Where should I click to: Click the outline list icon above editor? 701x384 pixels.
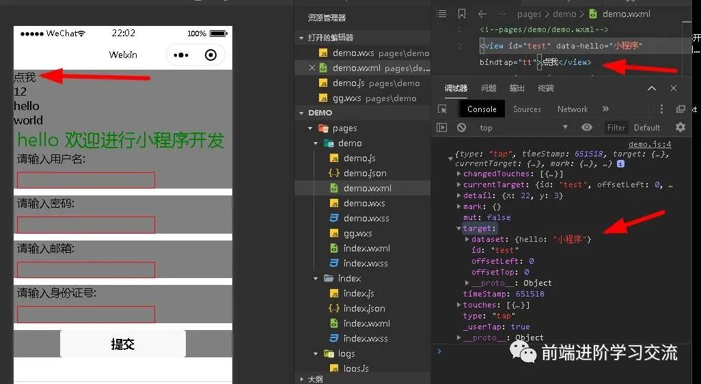pyautogui.click(x=441, y=14)
